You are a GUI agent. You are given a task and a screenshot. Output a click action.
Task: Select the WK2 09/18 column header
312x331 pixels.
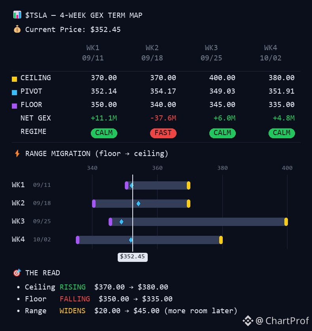(x=152, y=53)
